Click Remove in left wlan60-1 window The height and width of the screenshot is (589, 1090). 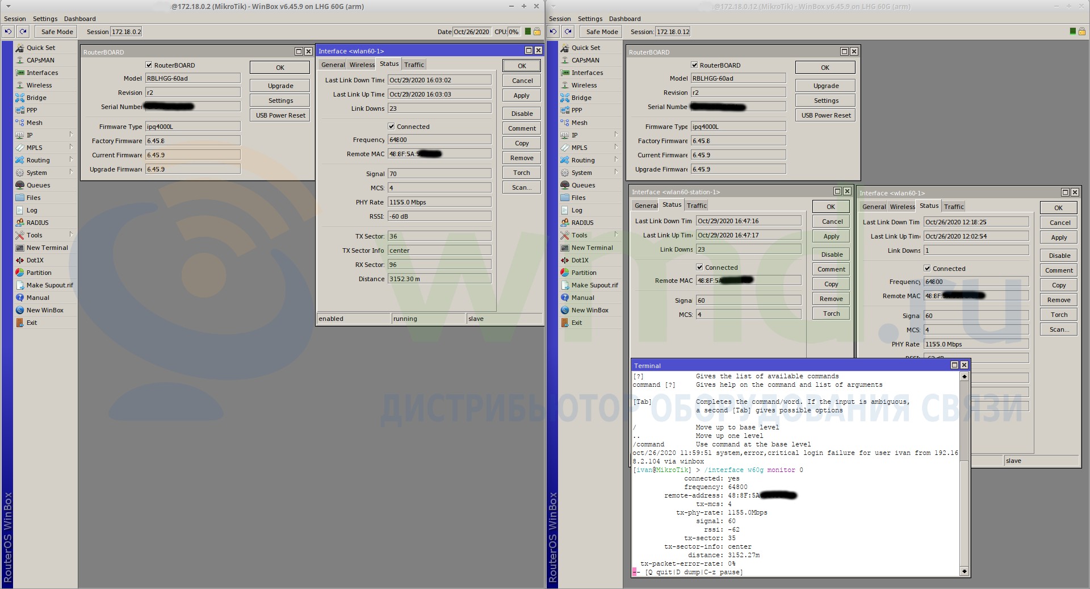(x=522, y=158)
